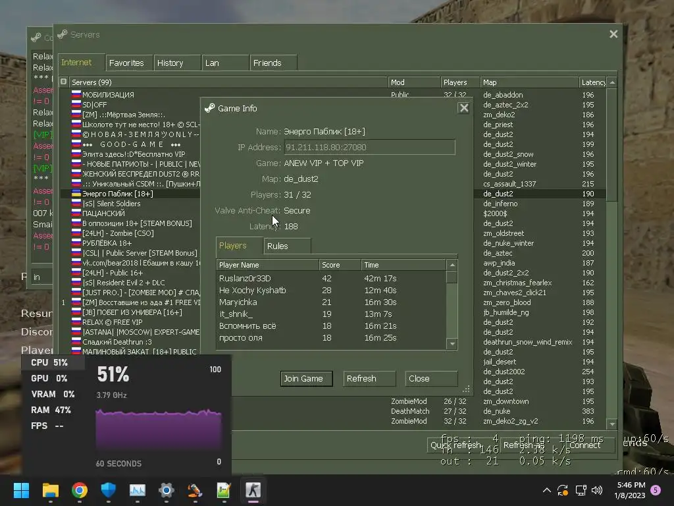Show hidden system tray icons chevron

pyautogui.click(x=547, y=490)
